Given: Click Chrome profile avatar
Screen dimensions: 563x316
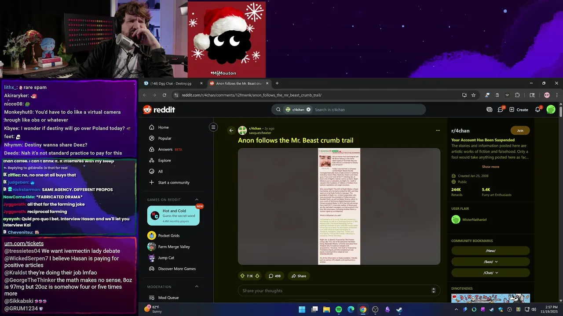Looking at the screenshot, I should (547, 95).
